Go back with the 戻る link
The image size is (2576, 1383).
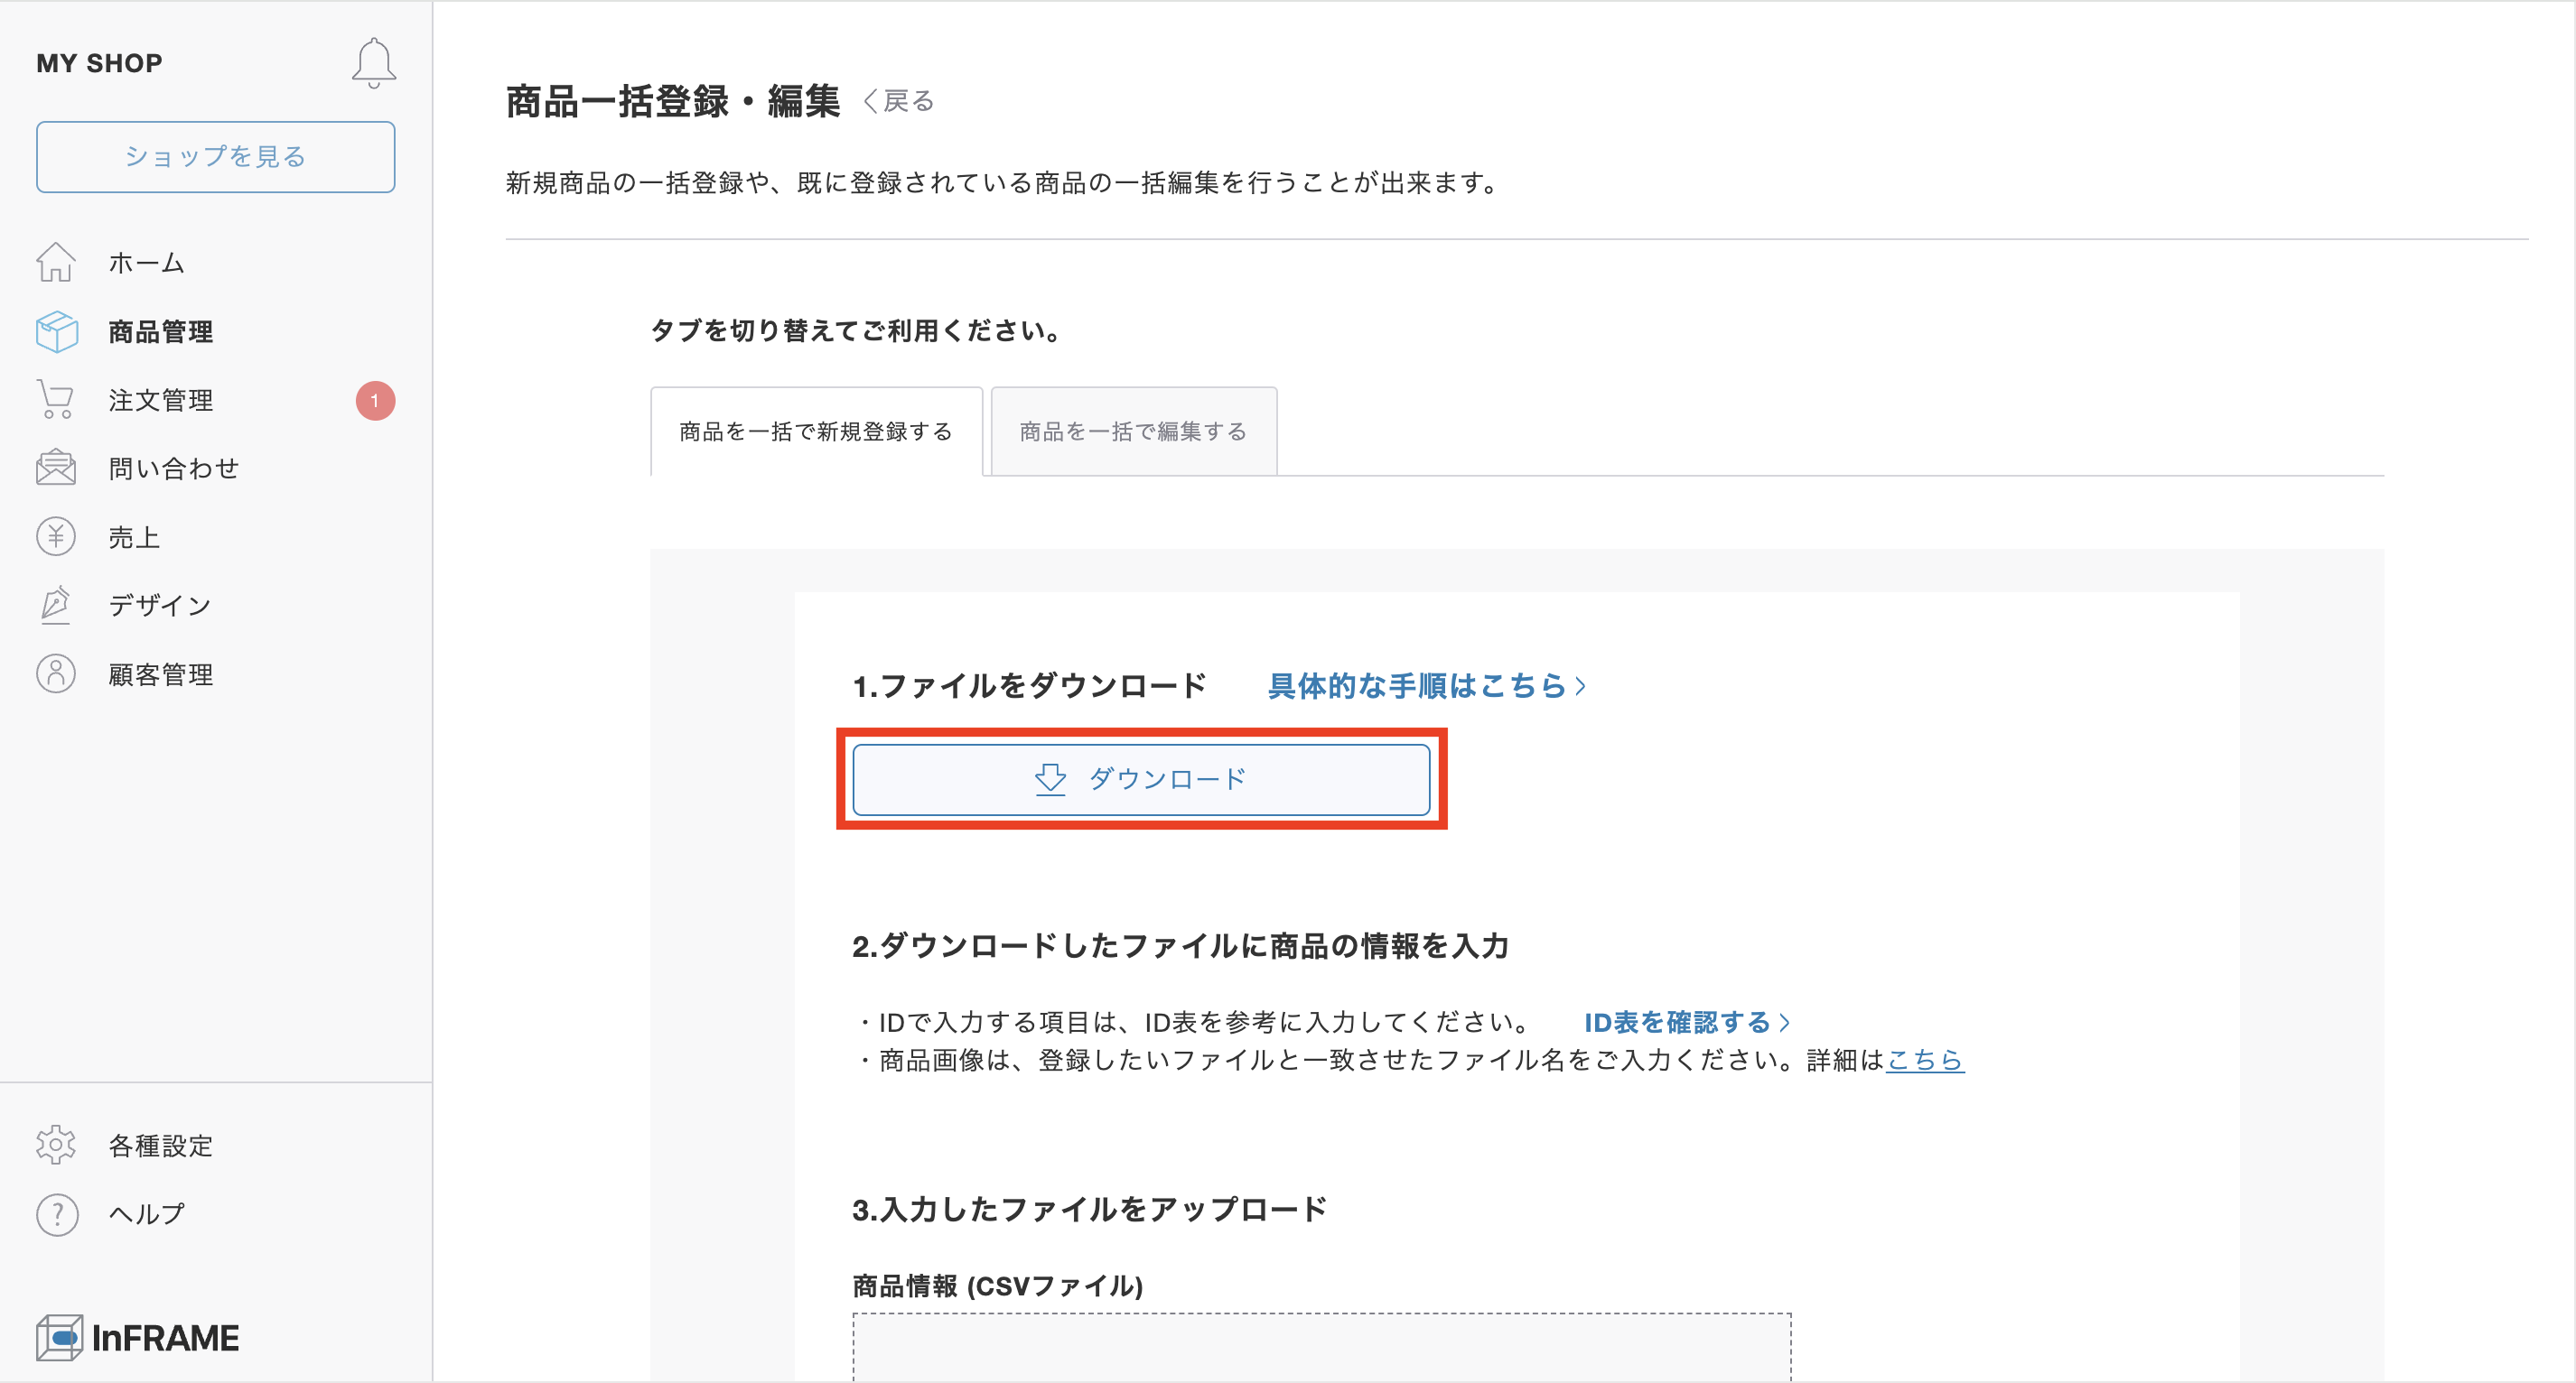pyautogui.click(x=898, y=101)
